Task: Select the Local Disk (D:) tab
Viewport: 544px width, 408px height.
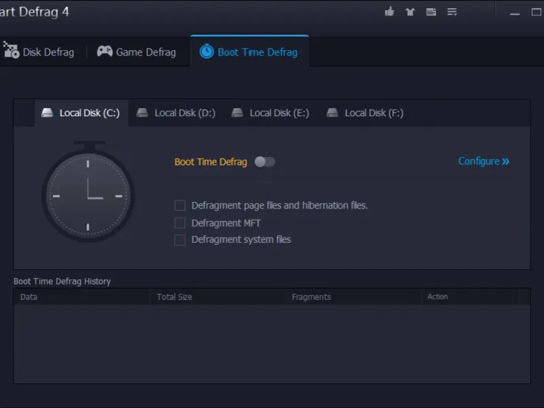Action: point(176,113)
